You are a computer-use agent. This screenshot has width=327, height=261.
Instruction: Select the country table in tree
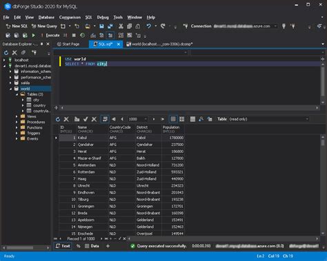(39, 105)
